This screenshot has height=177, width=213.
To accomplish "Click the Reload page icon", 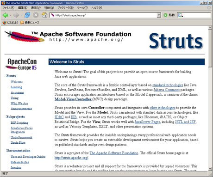I will coord(27,15).
